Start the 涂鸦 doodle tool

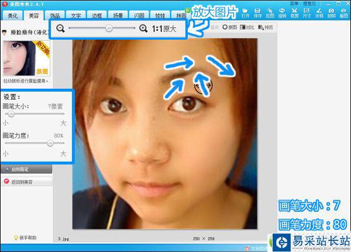coord(319,13)
